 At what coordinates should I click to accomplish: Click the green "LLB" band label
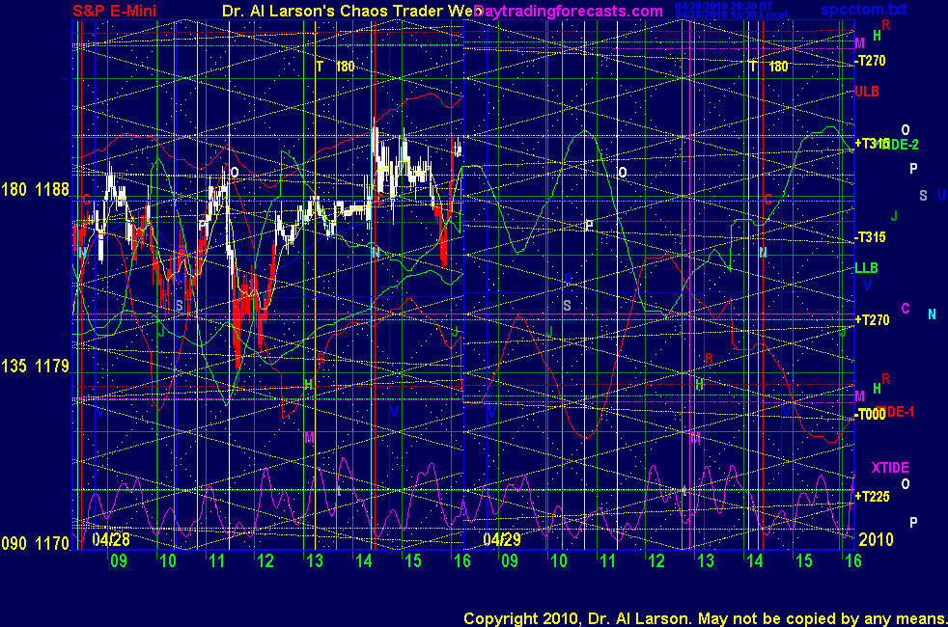click(866, 268)
